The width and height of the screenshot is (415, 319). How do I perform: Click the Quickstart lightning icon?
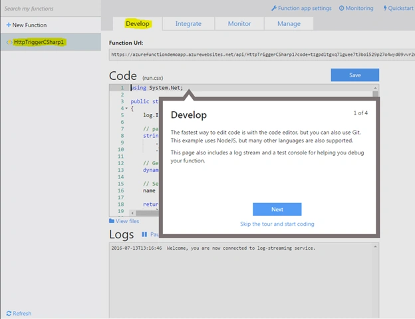tap(385, 8)
